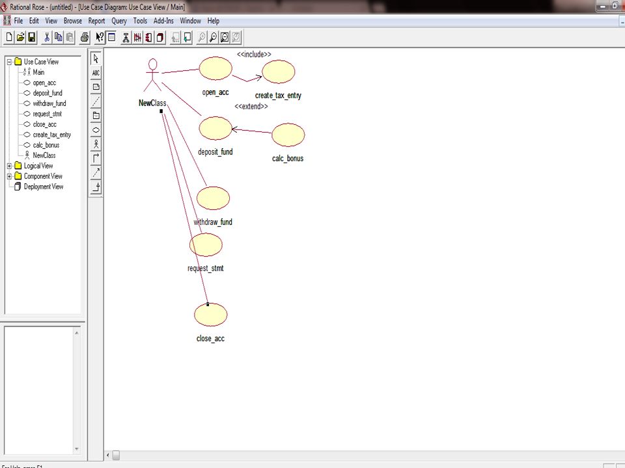Click the close_acc use case ellipse
Screen dimensions: 625x468
coord(211,315)
